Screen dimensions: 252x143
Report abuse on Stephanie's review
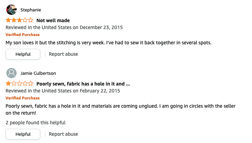[x=63, y=54]
